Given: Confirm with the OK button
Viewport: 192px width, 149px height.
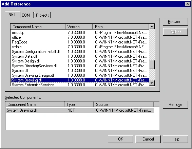Looking at the screenshot, I should [x=120, y=139].
